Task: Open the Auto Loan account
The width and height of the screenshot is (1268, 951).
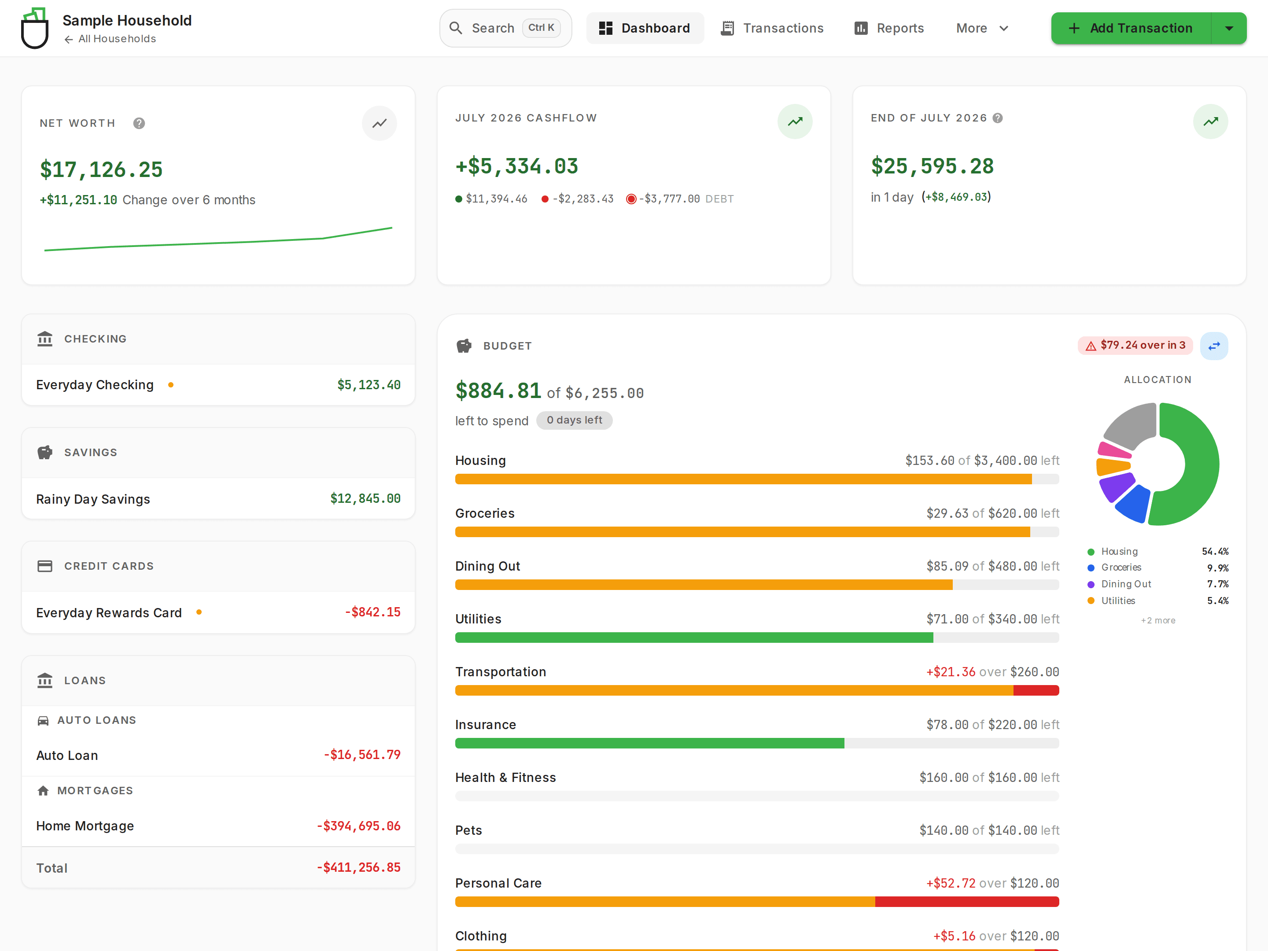Action: pos(218,755)
